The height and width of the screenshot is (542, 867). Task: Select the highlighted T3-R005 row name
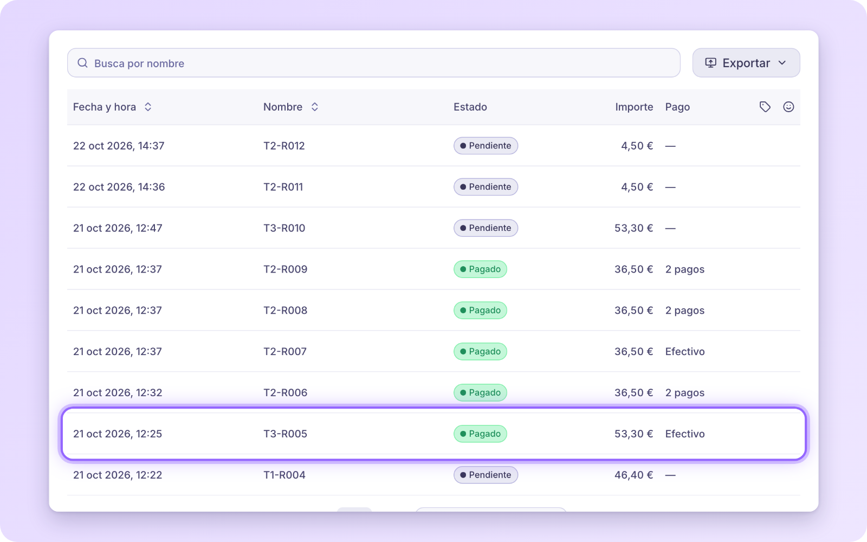(x=286, y=434)
